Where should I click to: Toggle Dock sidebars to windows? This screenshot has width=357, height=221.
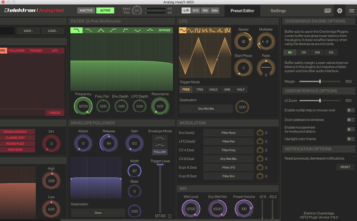point(350,120)
